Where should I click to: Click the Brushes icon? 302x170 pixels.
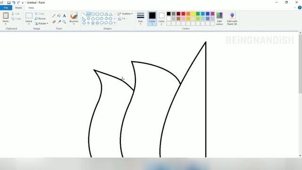[x=74, y=16]
